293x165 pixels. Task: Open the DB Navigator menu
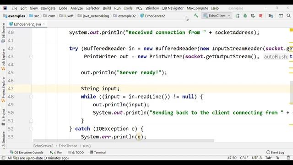pyautogui.click(x=173, y=8)
